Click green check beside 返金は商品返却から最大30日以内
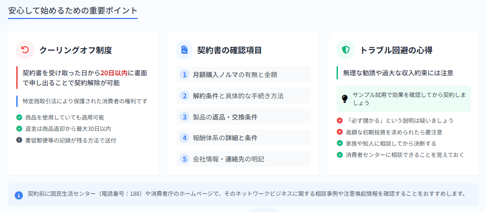The image size is (485, 212). click(19, 129)
